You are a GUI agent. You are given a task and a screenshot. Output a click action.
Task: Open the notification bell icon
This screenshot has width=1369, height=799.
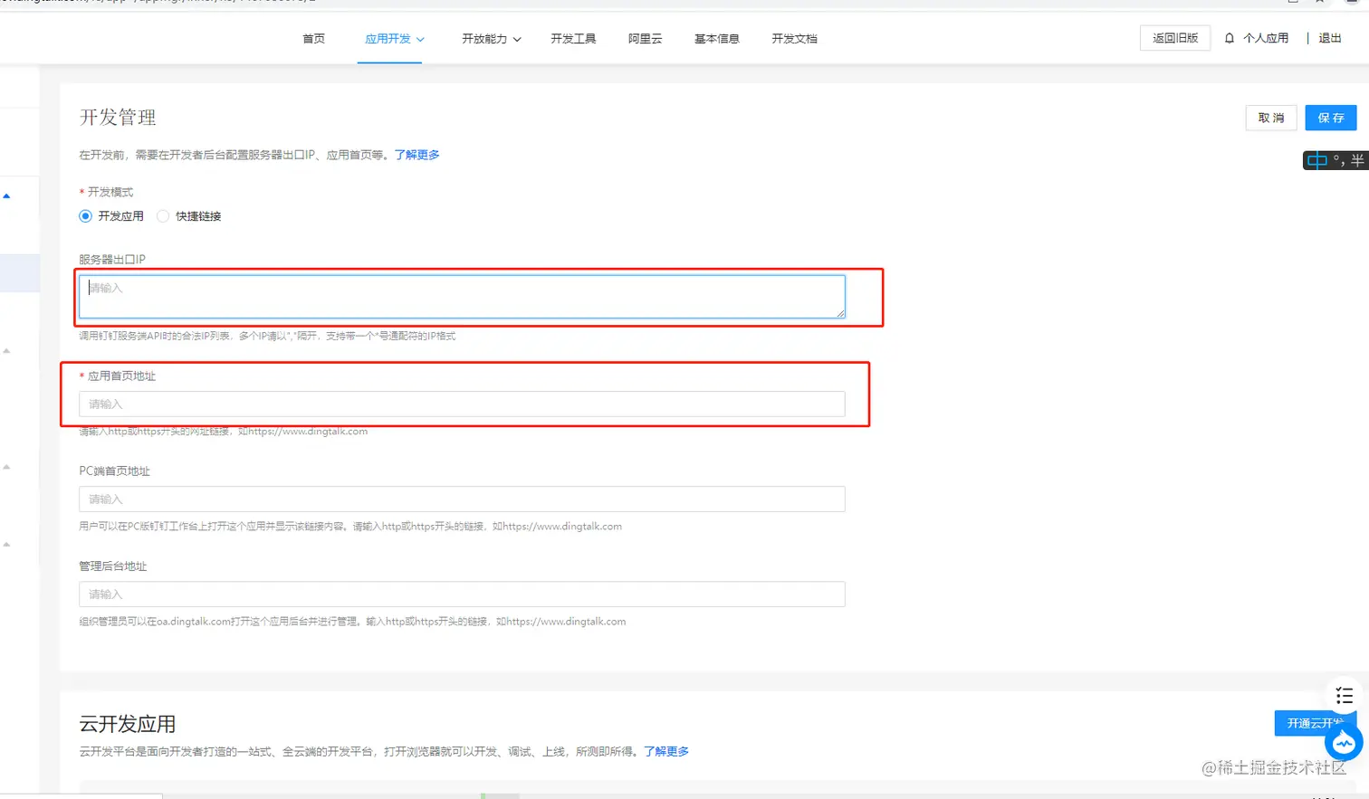1228,38
